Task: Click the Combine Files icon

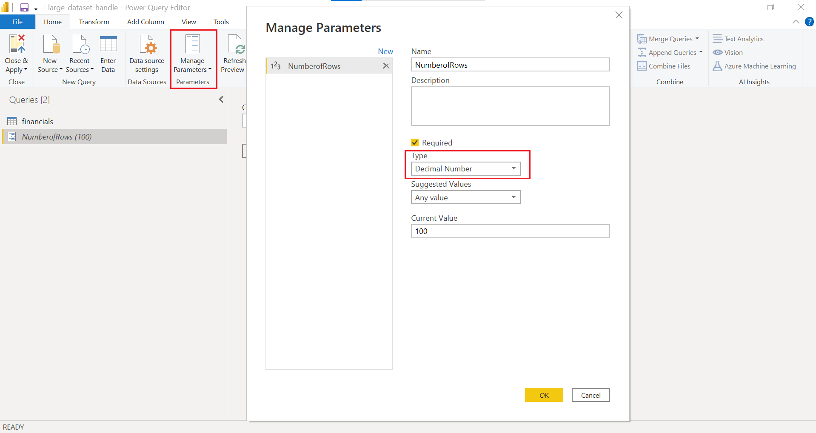Action: point(642,66)
